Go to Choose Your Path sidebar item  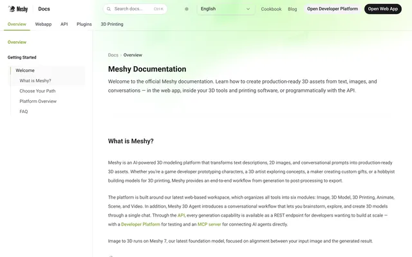pos(37,91)
